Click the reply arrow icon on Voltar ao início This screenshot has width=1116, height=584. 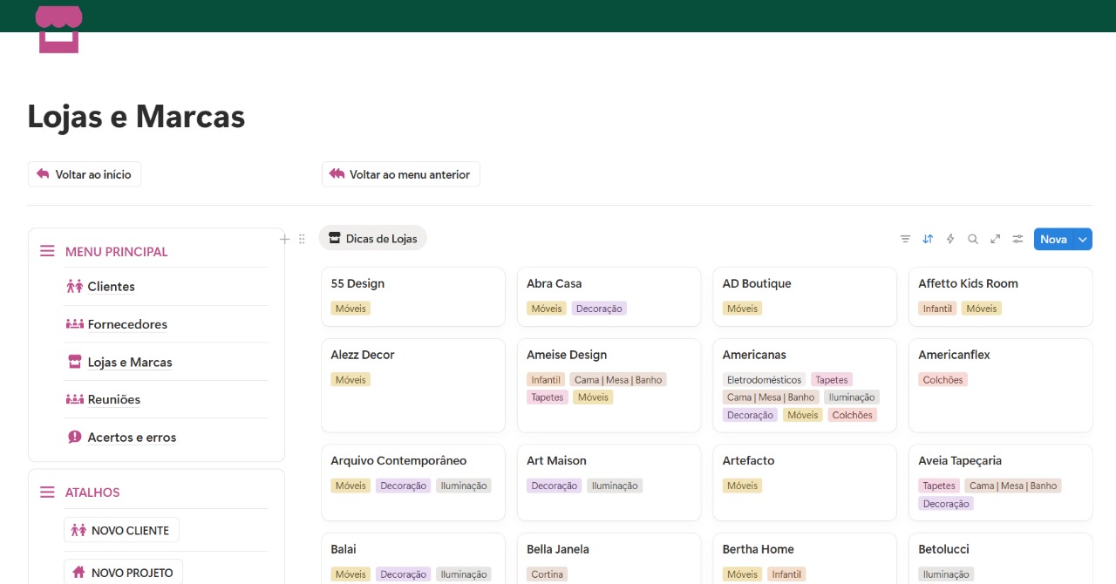click(x=43, y=174)
